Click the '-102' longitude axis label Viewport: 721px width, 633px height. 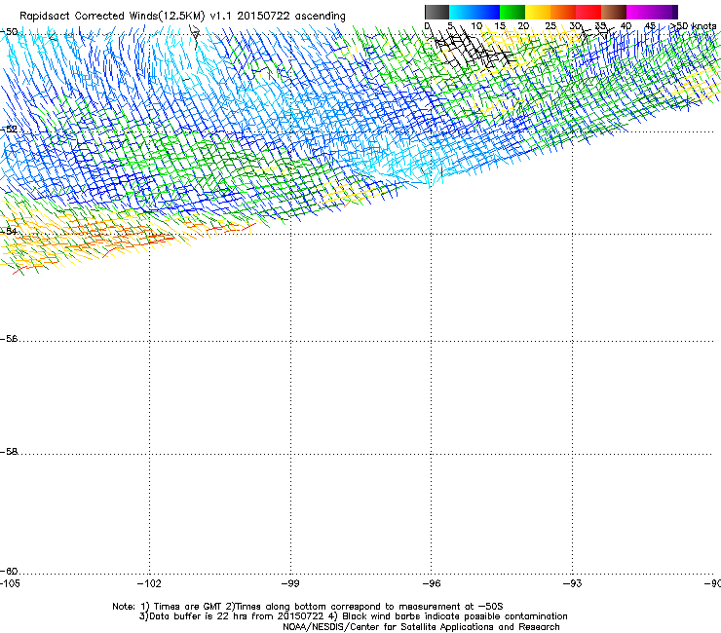pyautogui.click(x=149, y=583)
